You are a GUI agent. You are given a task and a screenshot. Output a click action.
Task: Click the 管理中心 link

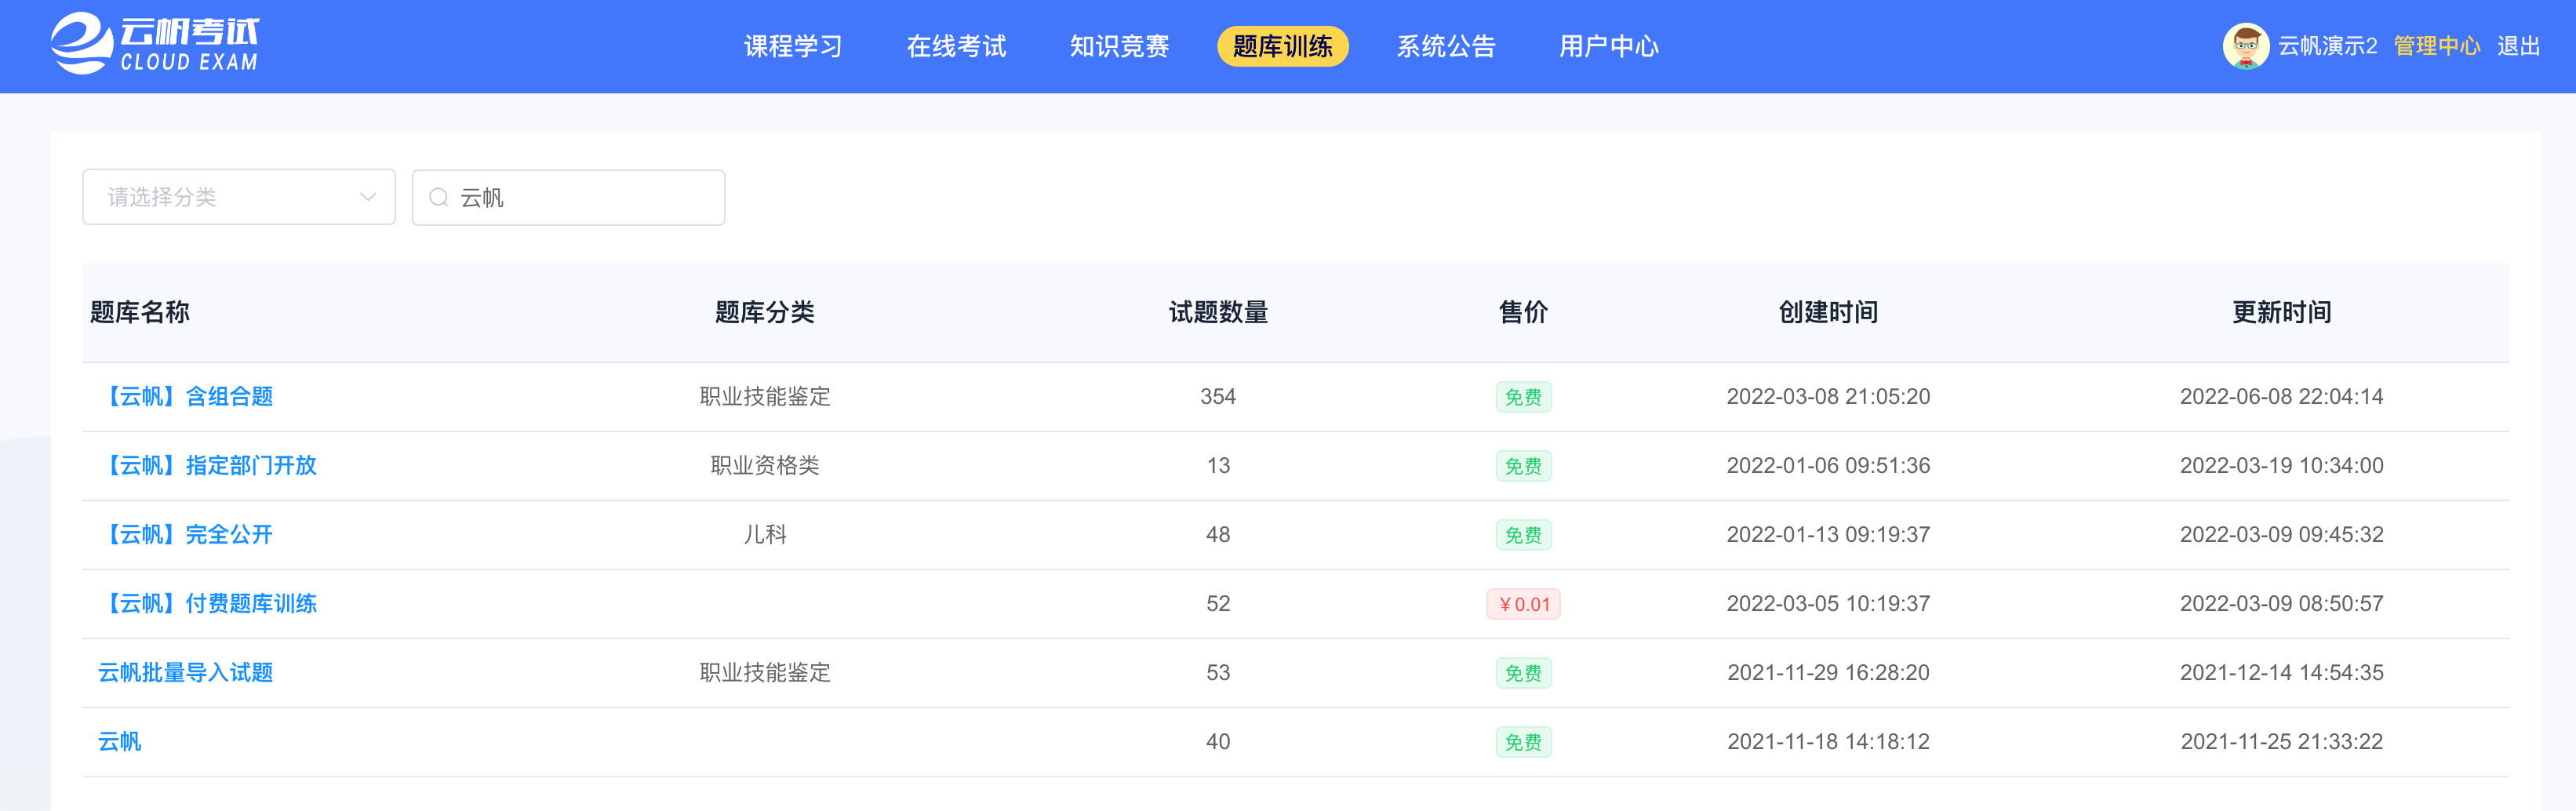tap(2436, 46)
